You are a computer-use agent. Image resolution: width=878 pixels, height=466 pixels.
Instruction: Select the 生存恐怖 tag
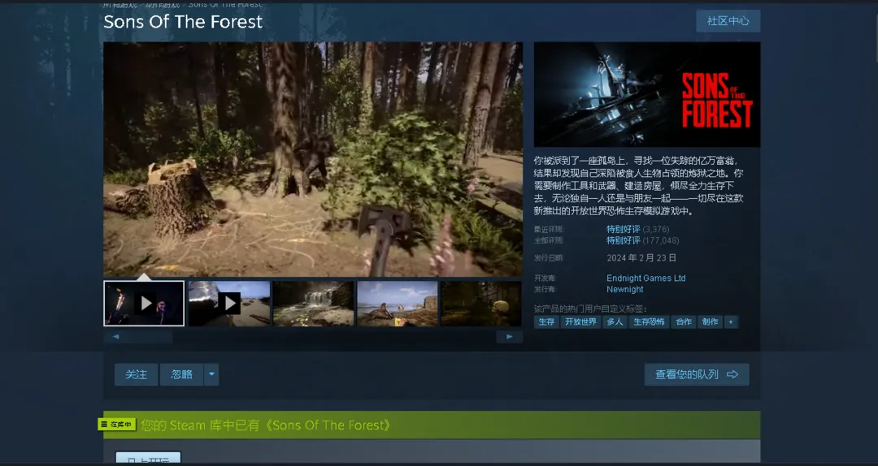pos(649,322)
